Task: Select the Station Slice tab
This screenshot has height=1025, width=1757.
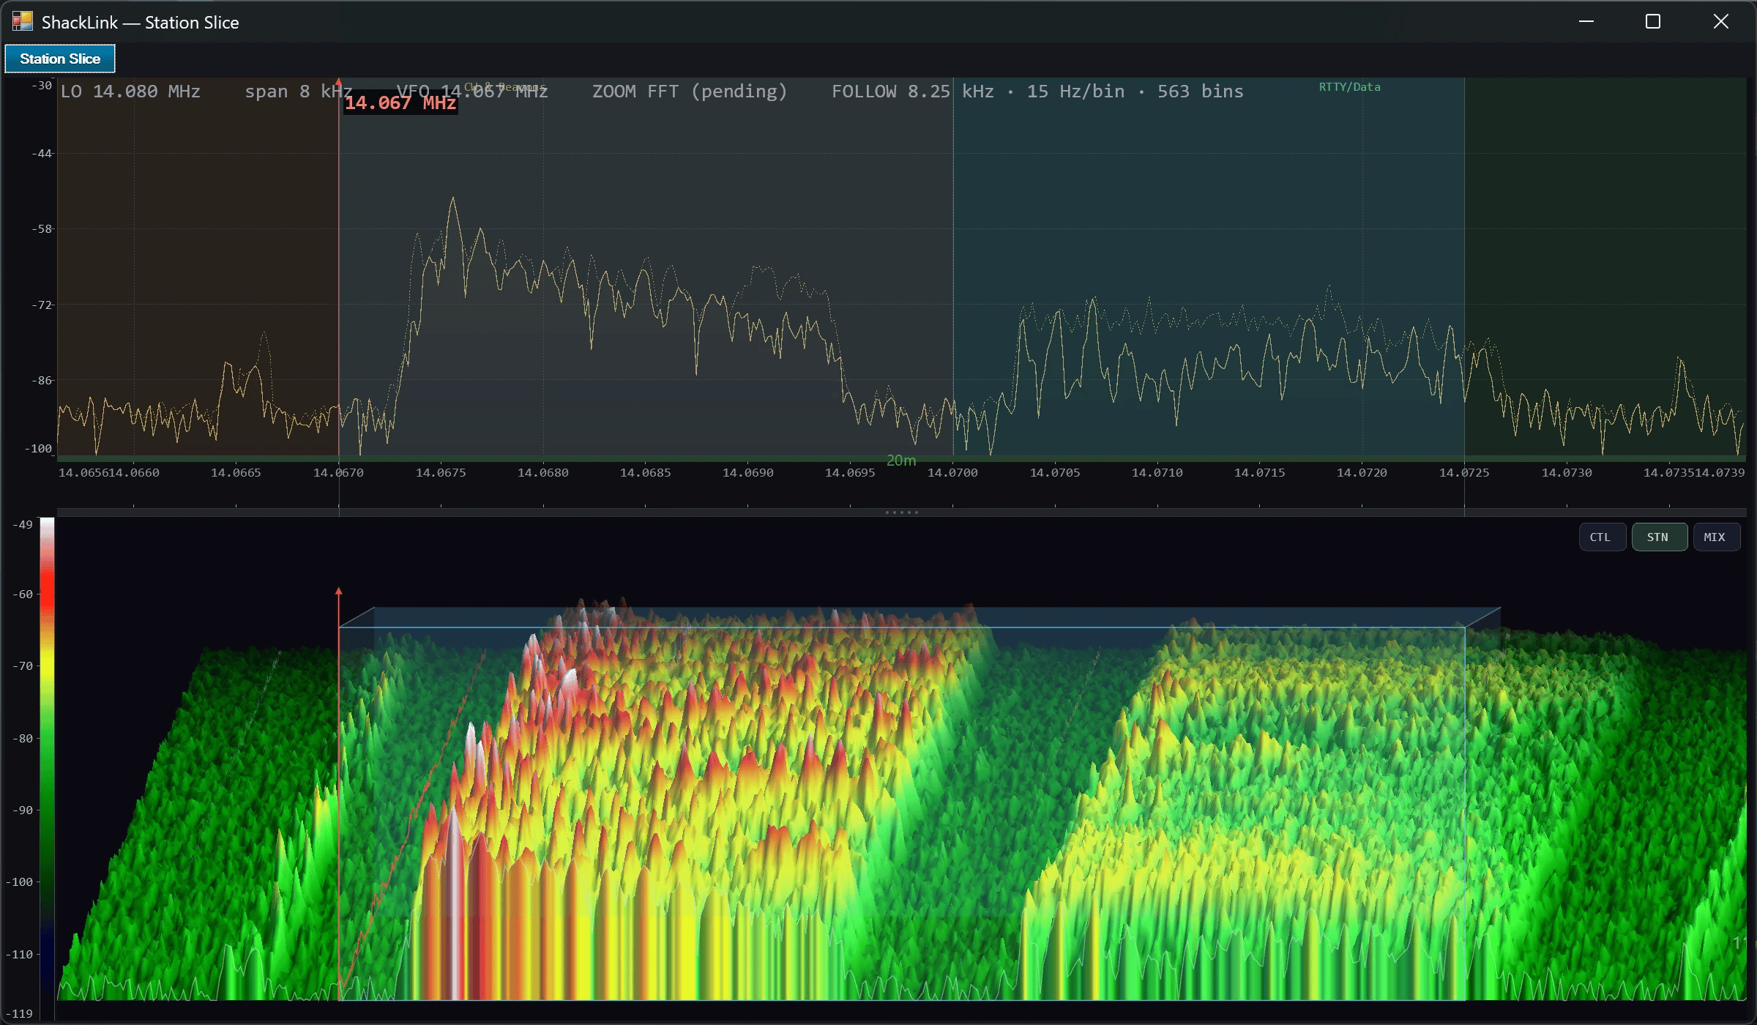Action: click(x=60, y=59)
